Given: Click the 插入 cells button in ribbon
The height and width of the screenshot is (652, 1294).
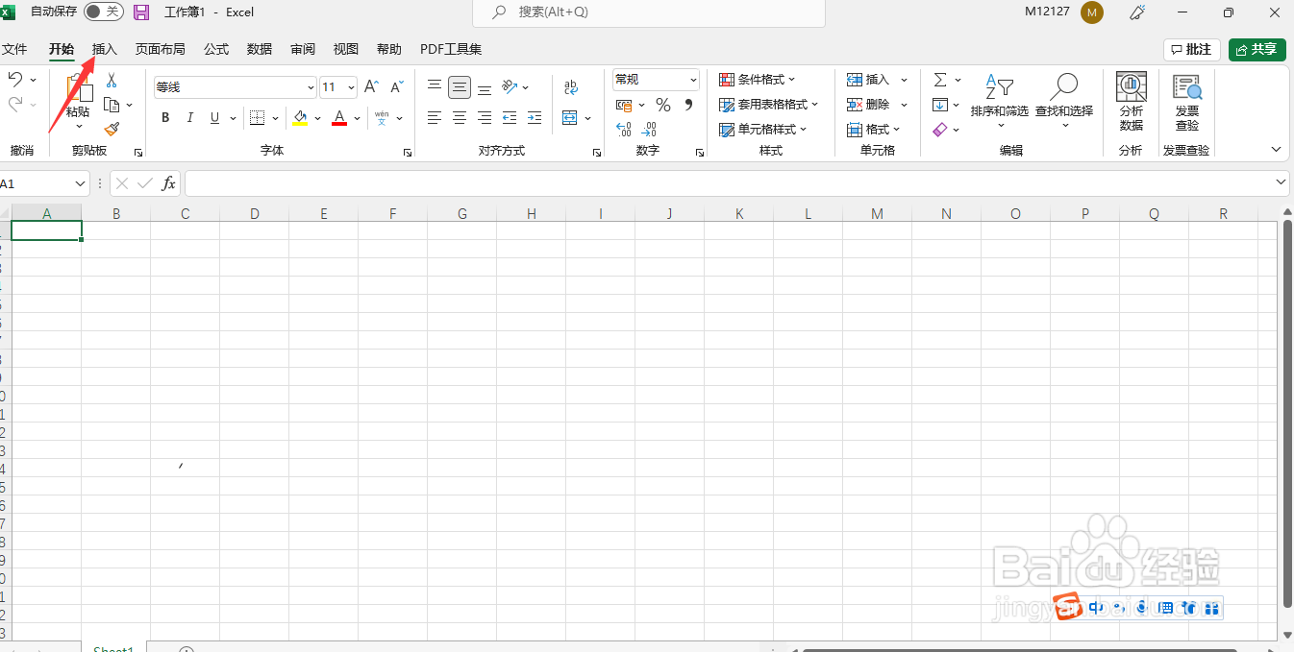Looking at the screenshot, I should click(x=868, y=80).
